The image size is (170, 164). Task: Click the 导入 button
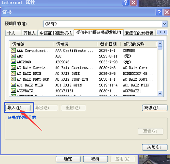click(x=18, y=108)
